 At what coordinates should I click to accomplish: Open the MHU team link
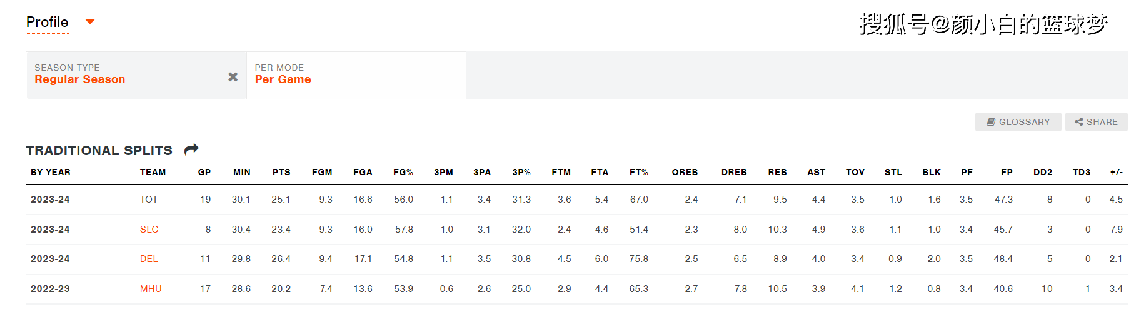pos(151,289)
